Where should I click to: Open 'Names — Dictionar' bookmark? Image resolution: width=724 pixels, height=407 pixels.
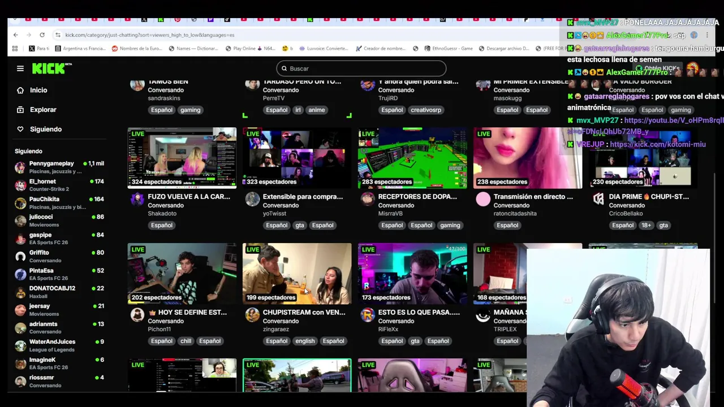(x=193, y=49)
